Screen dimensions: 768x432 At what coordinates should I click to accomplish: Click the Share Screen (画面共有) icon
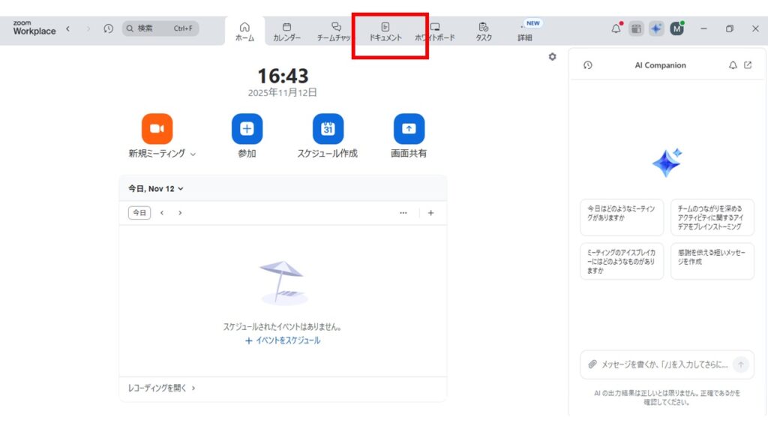pos(409,129)
